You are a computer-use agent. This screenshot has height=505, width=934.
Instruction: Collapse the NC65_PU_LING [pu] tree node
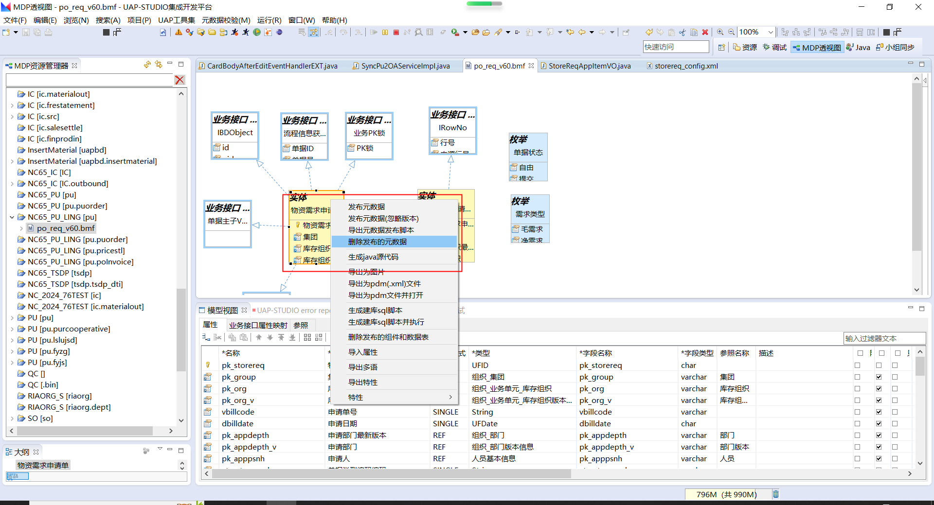click(12, 217)
